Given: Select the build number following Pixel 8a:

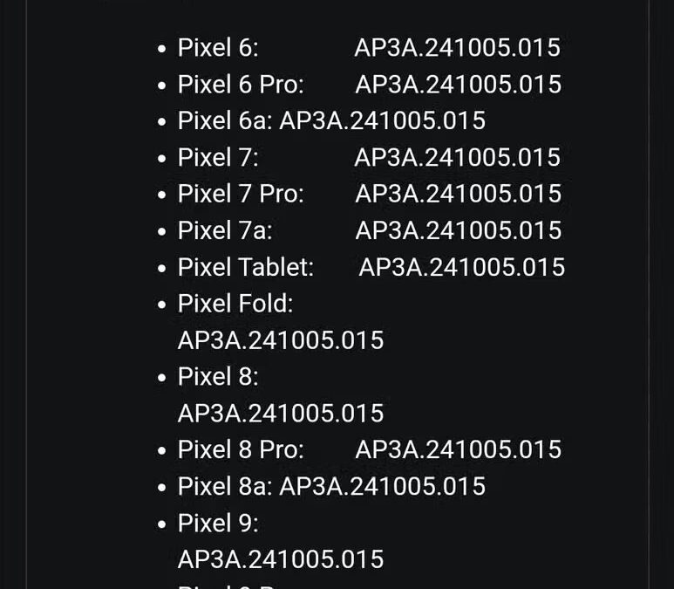Looking at the screenshot, I should pyautogui.click(x=382, y=486).
